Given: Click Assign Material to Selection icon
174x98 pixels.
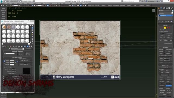Looking at the screenshot, I should [x=8, y=47].
